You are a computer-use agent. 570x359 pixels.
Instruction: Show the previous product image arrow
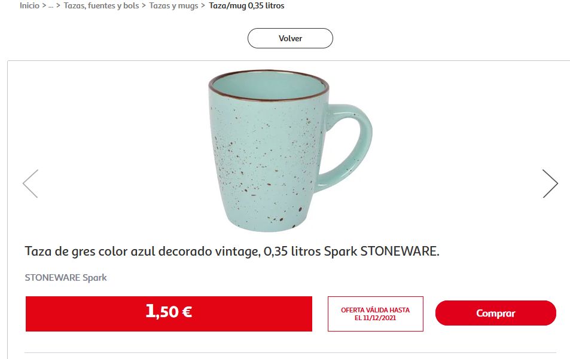(31, 183)
